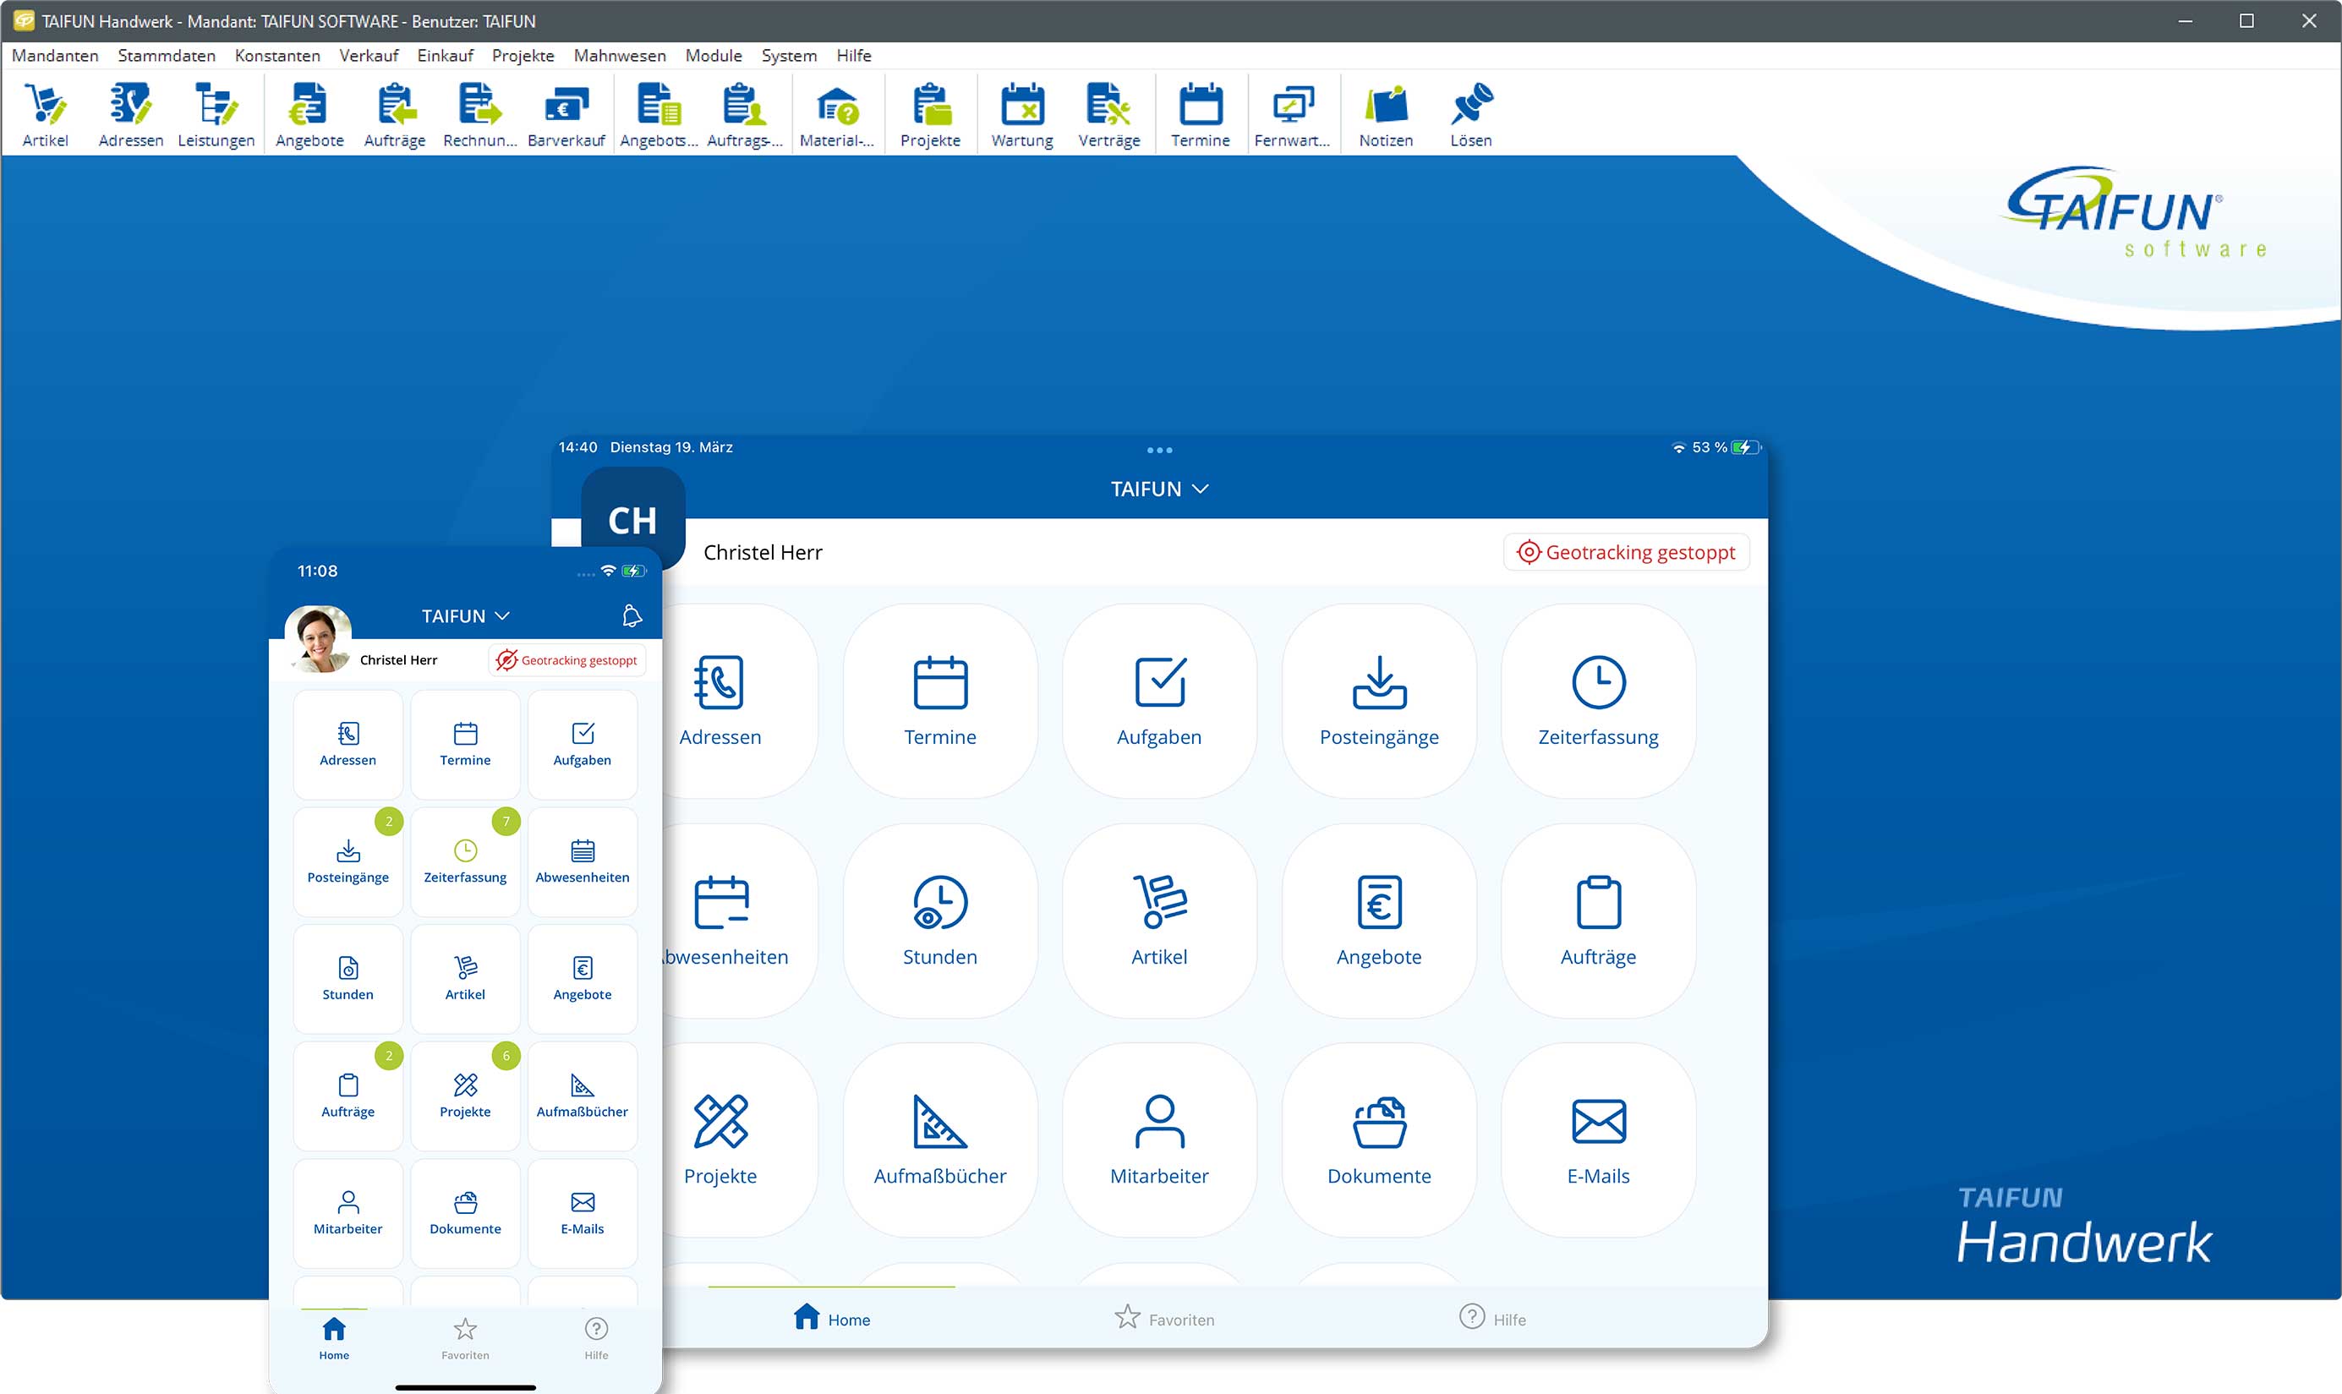Open the Hilfe menu in menu bar
This screenshot has width=2342, height=1394.
point(853,56)
